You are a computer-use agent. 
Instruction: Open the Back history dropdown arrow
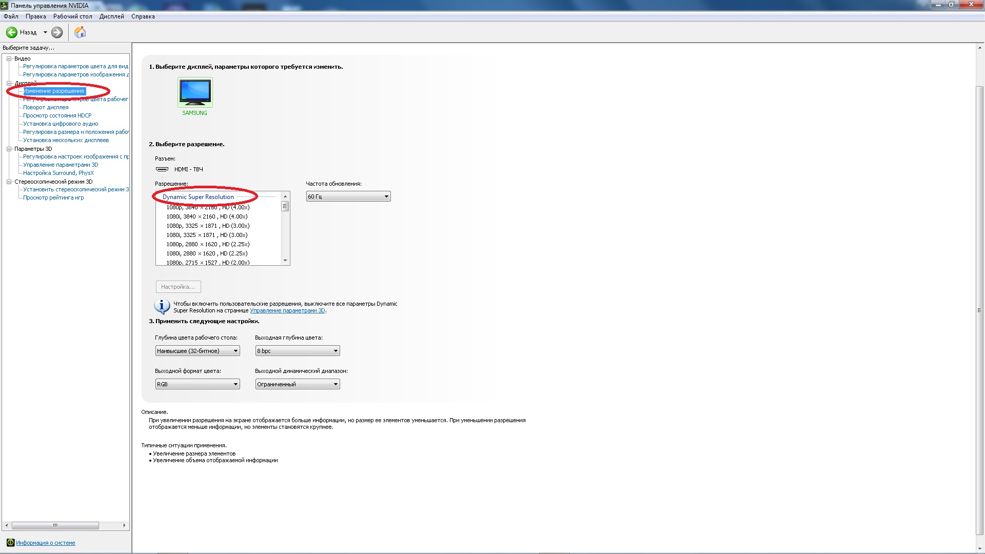[x=45, y=32]
